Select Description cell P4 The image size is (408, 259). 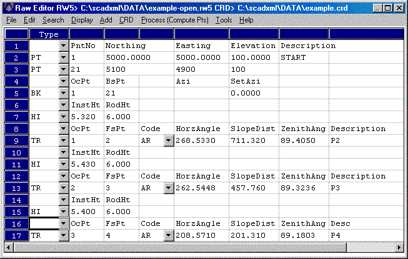pos(366,236)
